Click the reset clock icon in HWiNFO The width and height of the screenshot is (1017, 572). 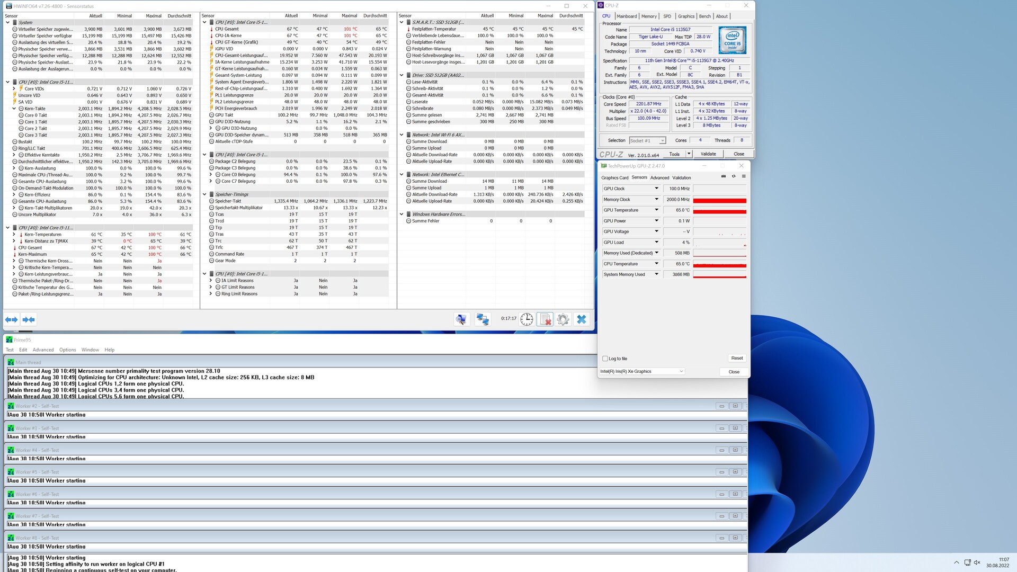click(527, 319)
